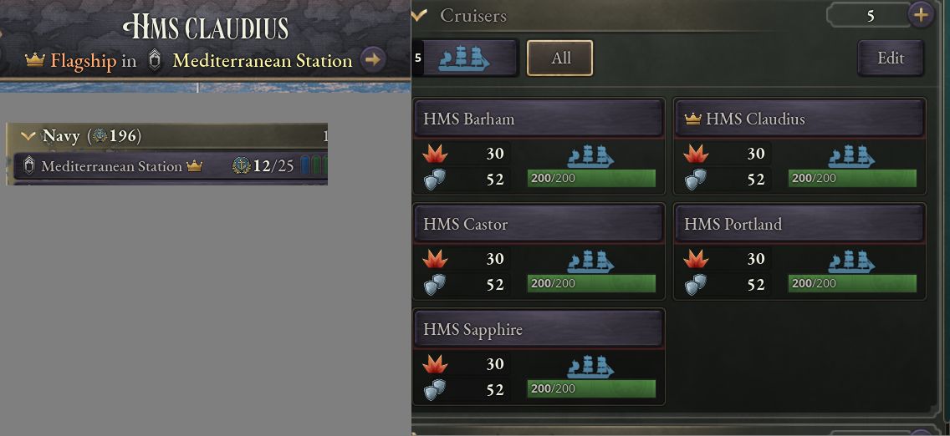Click the Cruisers count field showing 5
The width and height of the screenshot is (950, 436).
click(870, 15)
